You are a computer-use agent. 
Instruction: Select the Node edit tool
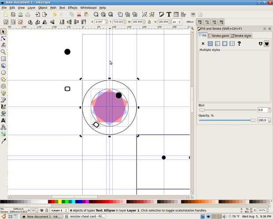[x=4, y=38]
